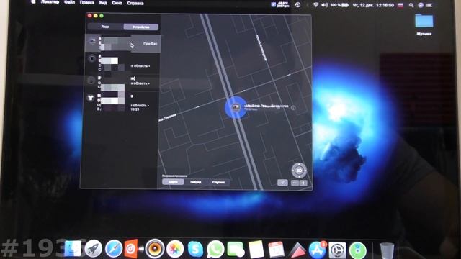Select the Карта map view
This screenshot has height=259, width=461.
pos(173,182)
